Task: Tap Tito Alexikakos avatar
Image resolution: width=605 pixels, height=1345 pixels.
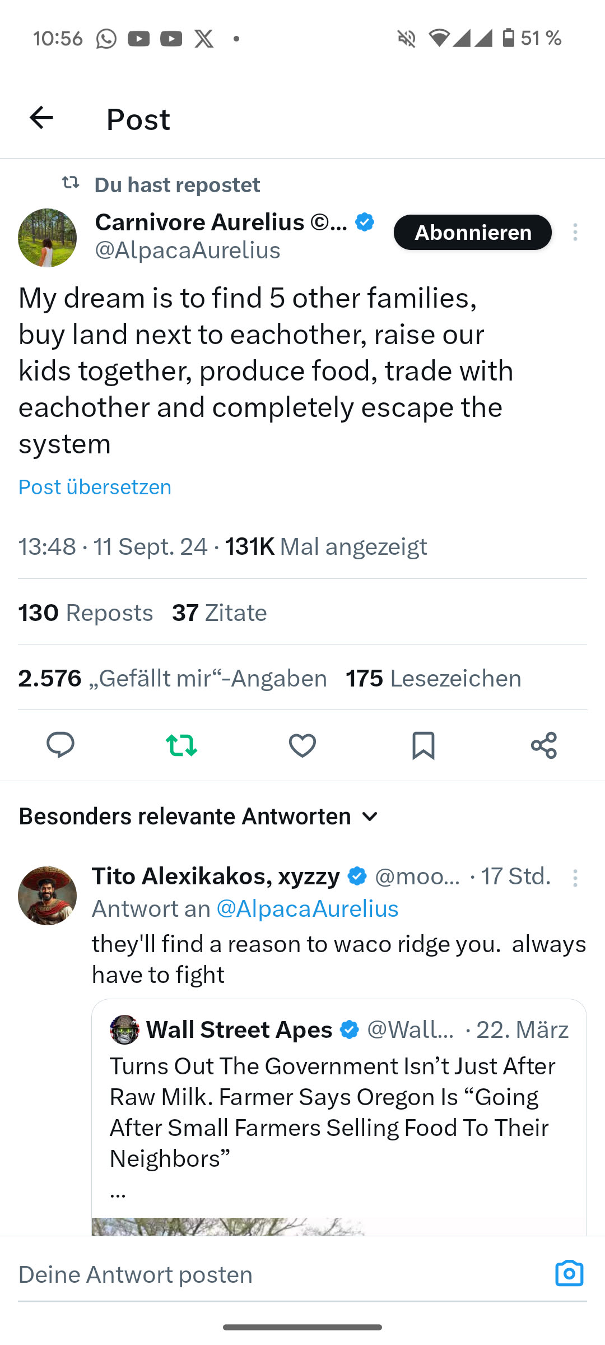Action: point(48,895)
